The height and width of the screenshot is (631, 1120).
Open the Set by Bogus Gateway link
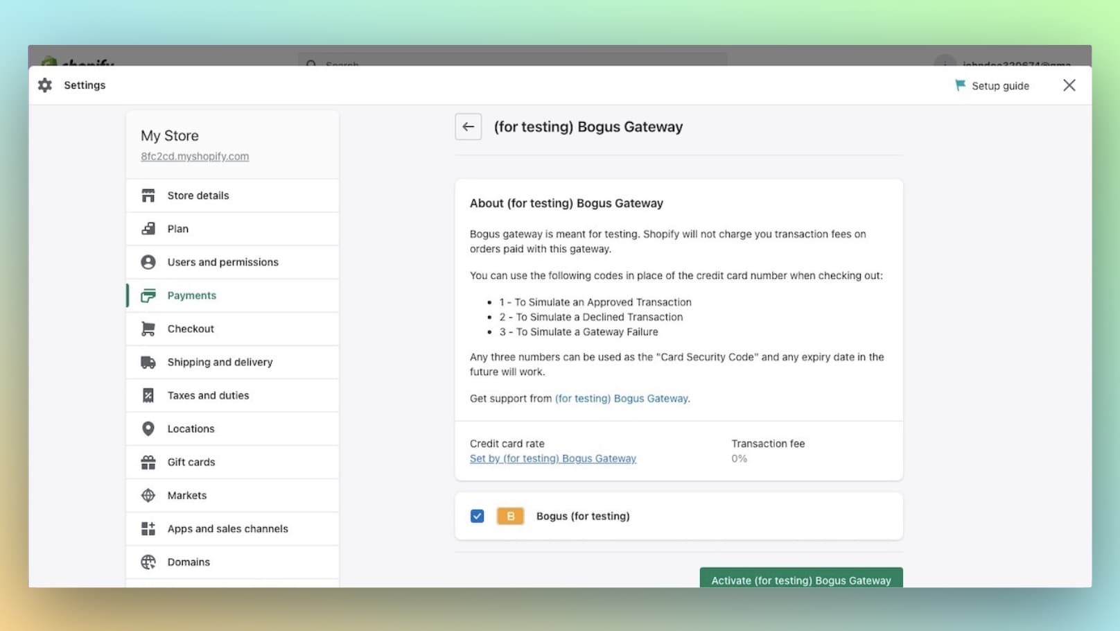[552, 458]
